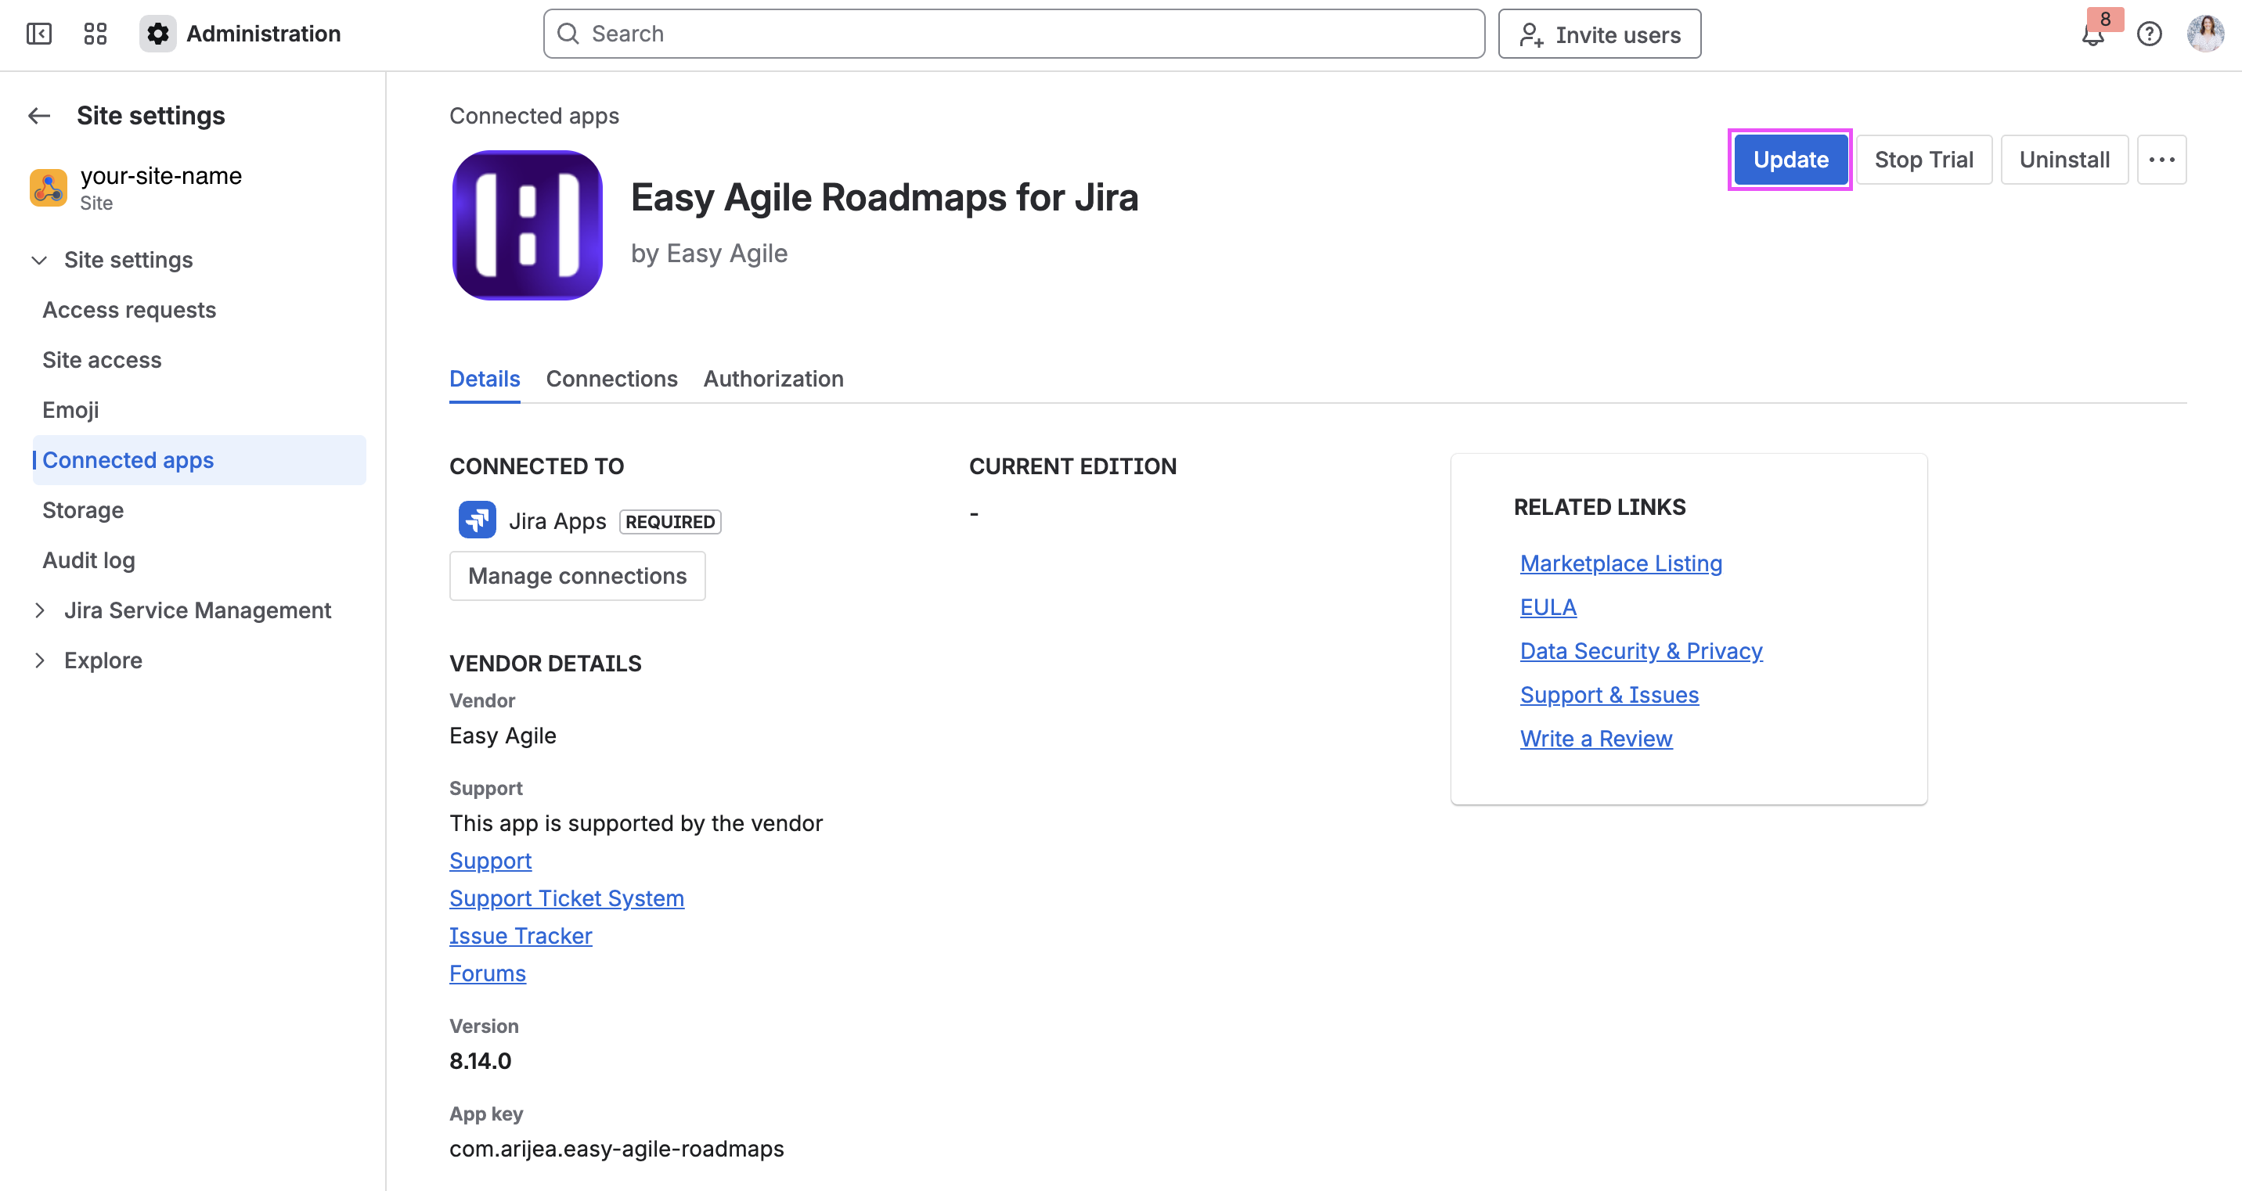This screenshot has height=1191, width=2242.
Task: Open the Atlassian app switcher grid icon
Action: 95,34
